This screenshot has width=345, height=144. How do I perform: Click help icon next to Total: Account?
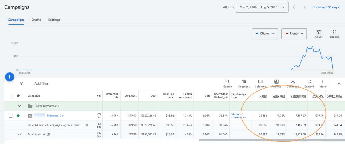(48, 134)
